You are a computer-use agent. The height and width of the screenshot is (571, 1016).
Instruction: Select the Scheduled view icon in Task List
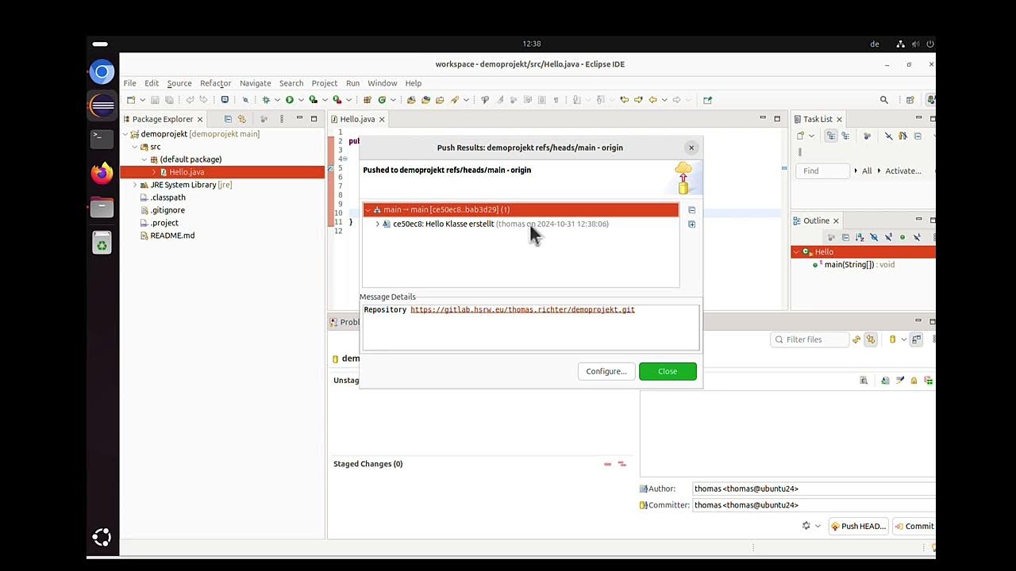[845, 136]
